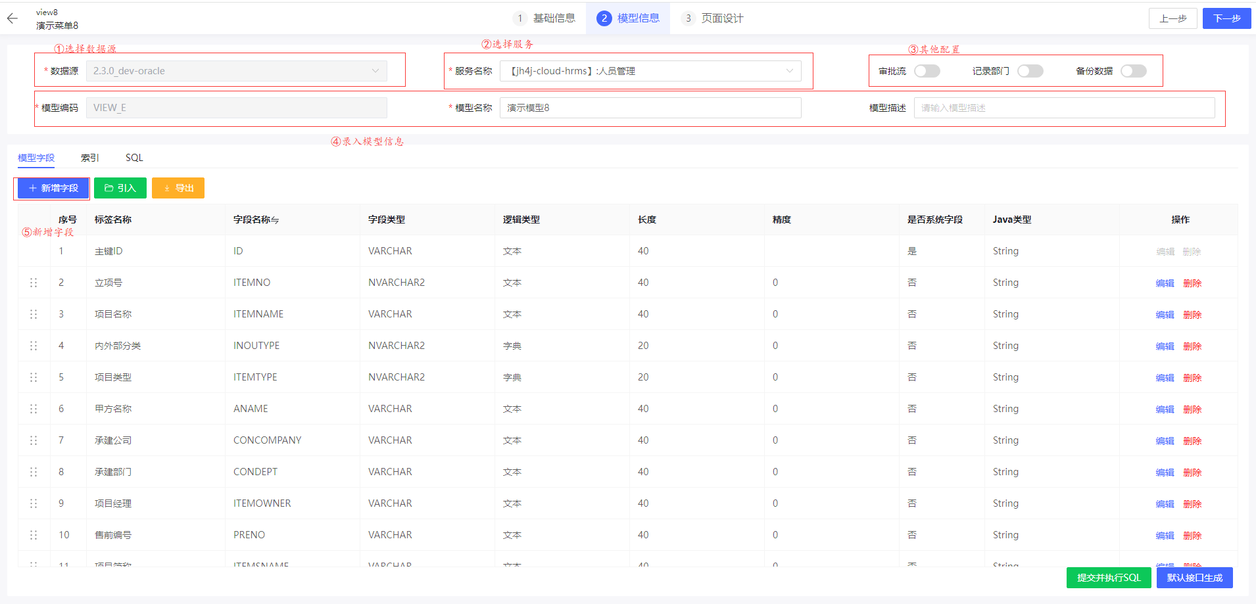Click the back arrow icon
Image resolution: width=1256 pixels, height=604 pixels.
pos(12,18)
